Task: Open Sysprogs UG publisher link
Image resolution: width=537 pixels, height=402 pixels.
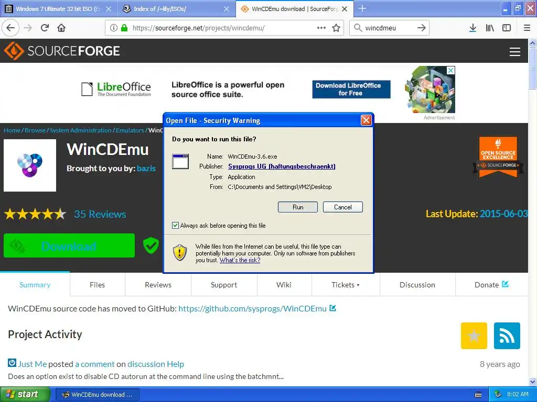Action: [282, 166]
